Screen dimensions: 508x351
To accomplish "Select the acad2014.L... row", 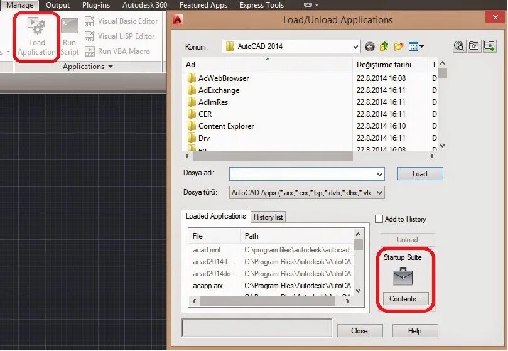I will coord(213,262).
